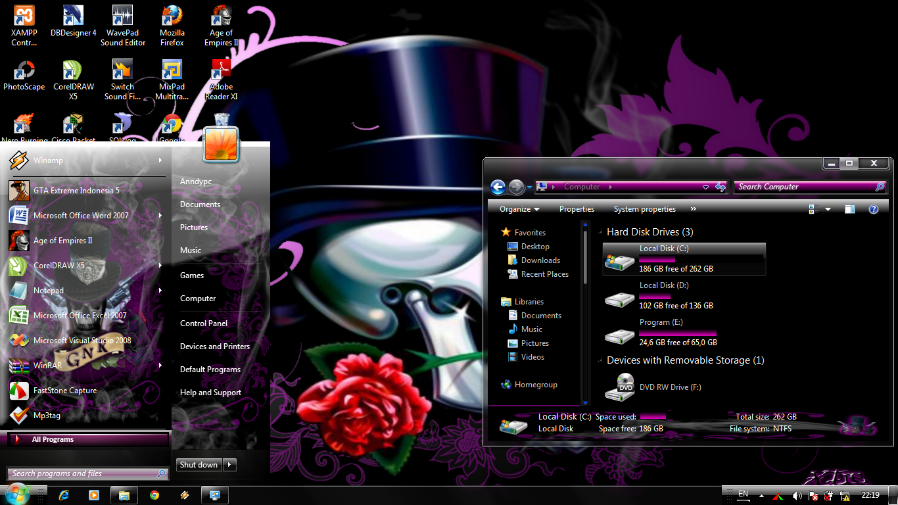This screenshot has height=505, width=898.
Task: Expand the Winamp submenu arrow
Action: (x=160, y=160)
